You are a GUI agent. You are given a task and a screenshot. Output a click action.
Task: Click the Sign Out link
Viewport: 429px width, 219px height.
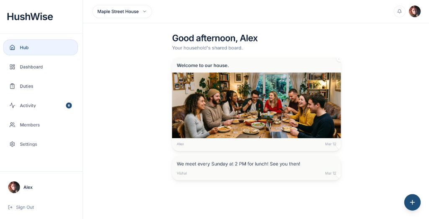[x=25, y=207]
